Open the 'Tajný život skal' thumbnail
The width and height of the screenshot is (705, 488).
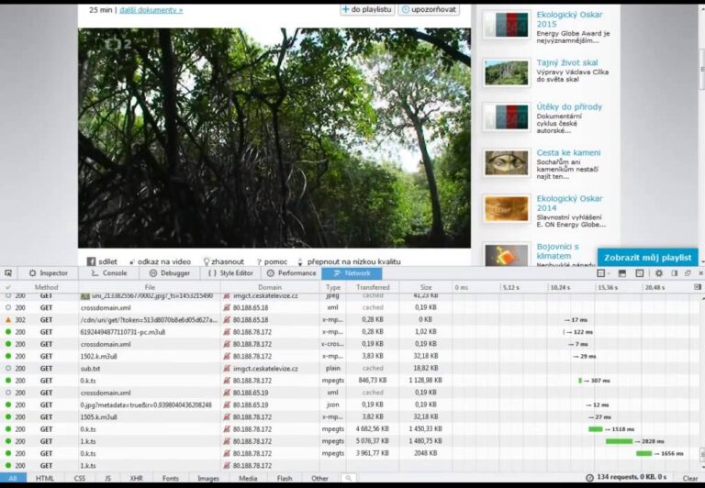tap(507, 72)
